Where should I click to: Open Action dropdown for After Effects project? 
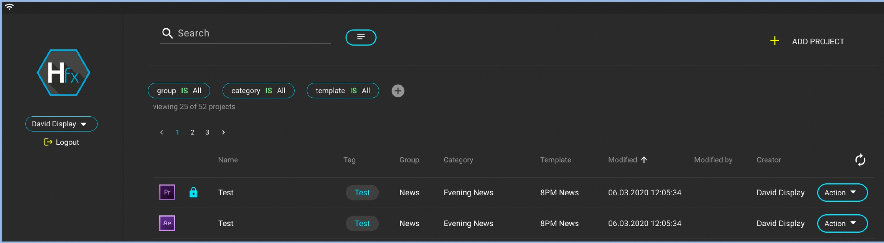point(842,223)
